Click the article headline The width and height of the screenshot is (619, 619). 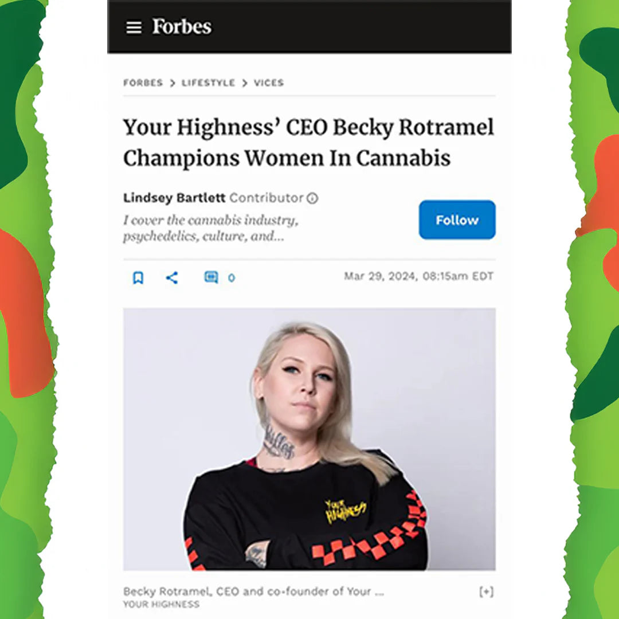(x=308, y=143)
